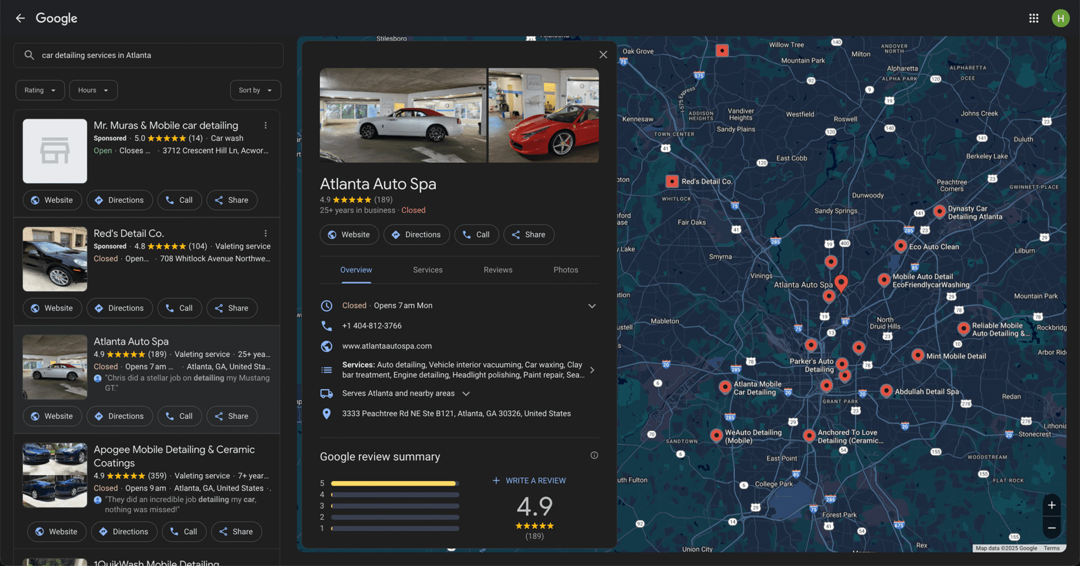1080x566 pixels.
Task: Zoom in on the map
Action: (x=1052, y=505)
